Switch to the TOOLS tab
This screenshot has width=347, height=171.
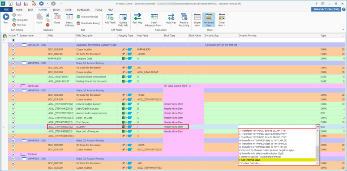99,10
